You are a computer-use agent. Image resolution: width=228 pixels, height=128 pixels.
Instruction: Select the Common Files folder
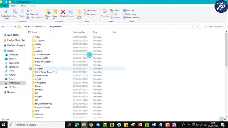42,76
